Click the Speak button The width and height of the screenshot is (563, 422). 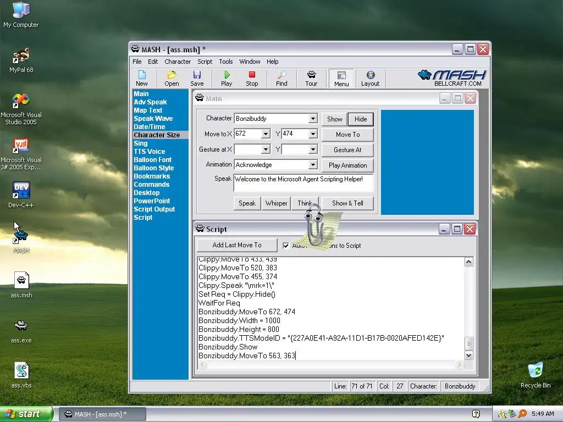247,203
